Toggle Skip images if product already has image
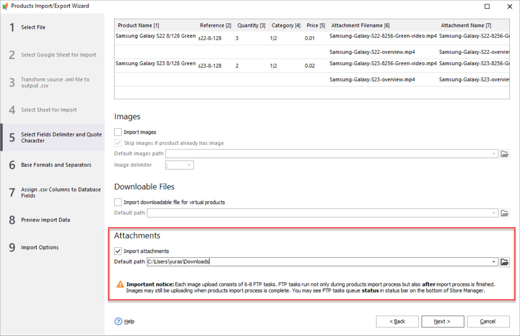520x336 pixels. point(118,143)
